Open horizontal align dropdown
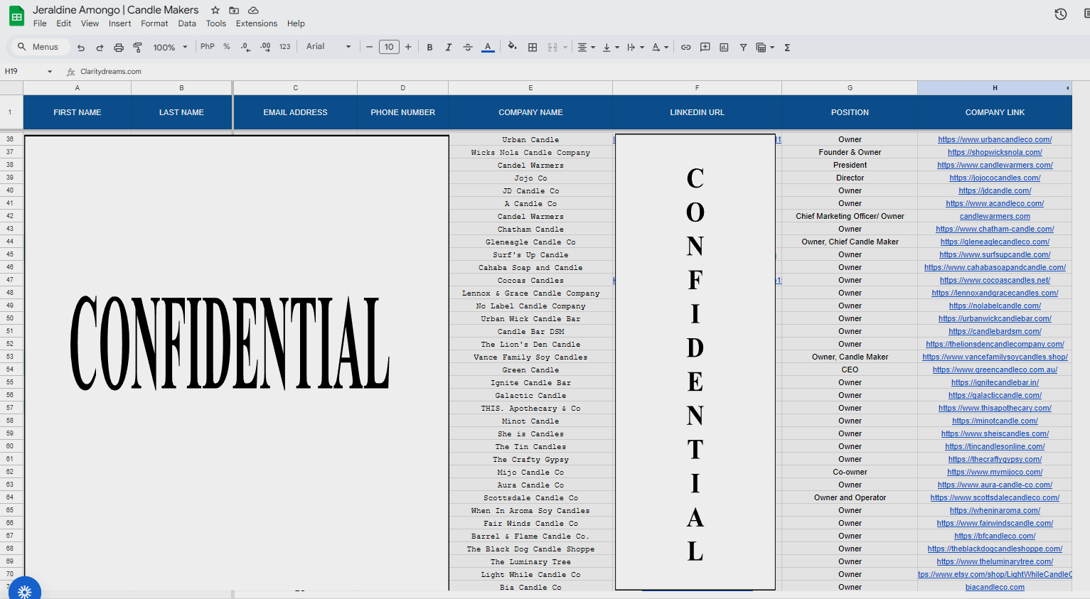Viewport: 1090px width, 599px height. tap(587, 48)
